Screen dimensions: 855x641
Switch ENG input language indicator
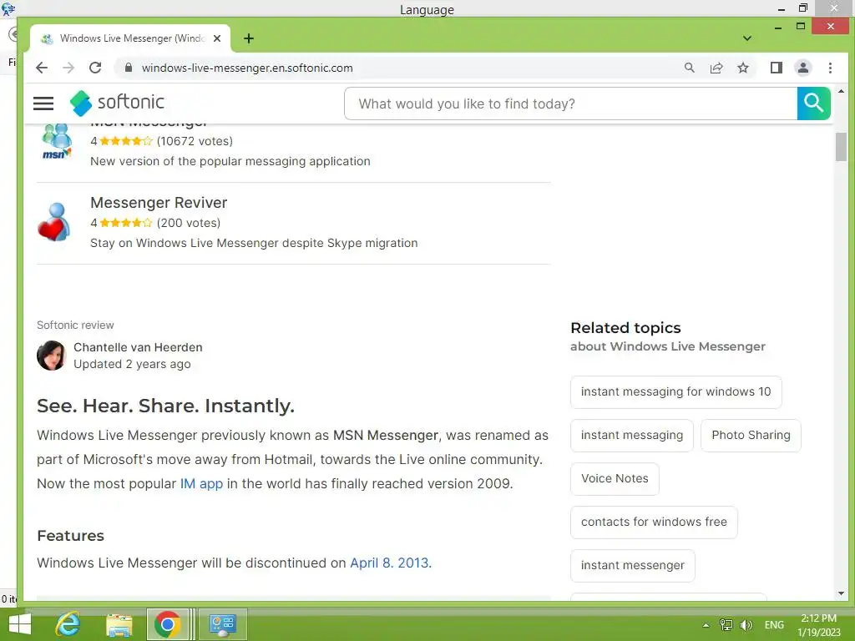[774, 624]
